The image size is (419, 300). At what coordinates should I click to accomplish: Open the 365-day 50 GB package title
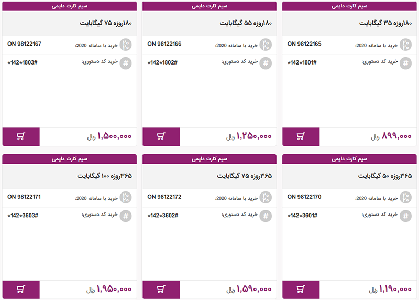tap(385, 176)
